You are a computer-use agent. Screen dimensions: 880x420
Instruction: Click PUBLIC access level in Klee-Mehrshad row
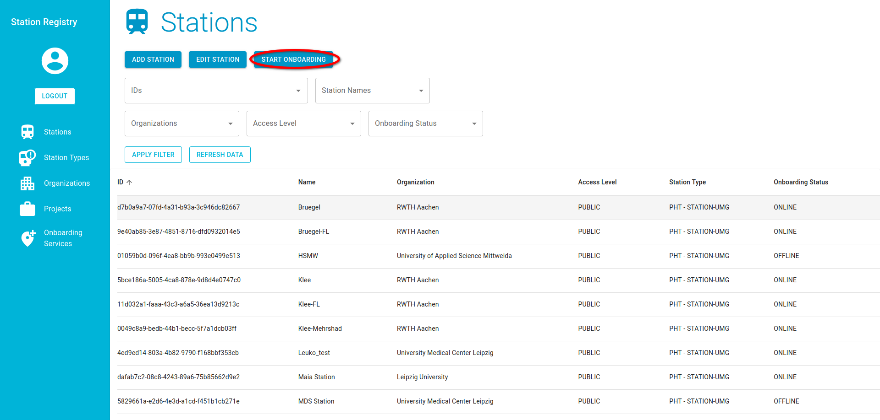589,328
